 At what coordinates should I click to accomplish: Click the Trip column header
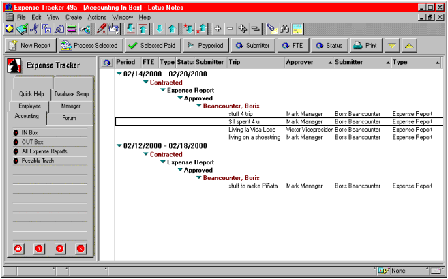(256, 62)
